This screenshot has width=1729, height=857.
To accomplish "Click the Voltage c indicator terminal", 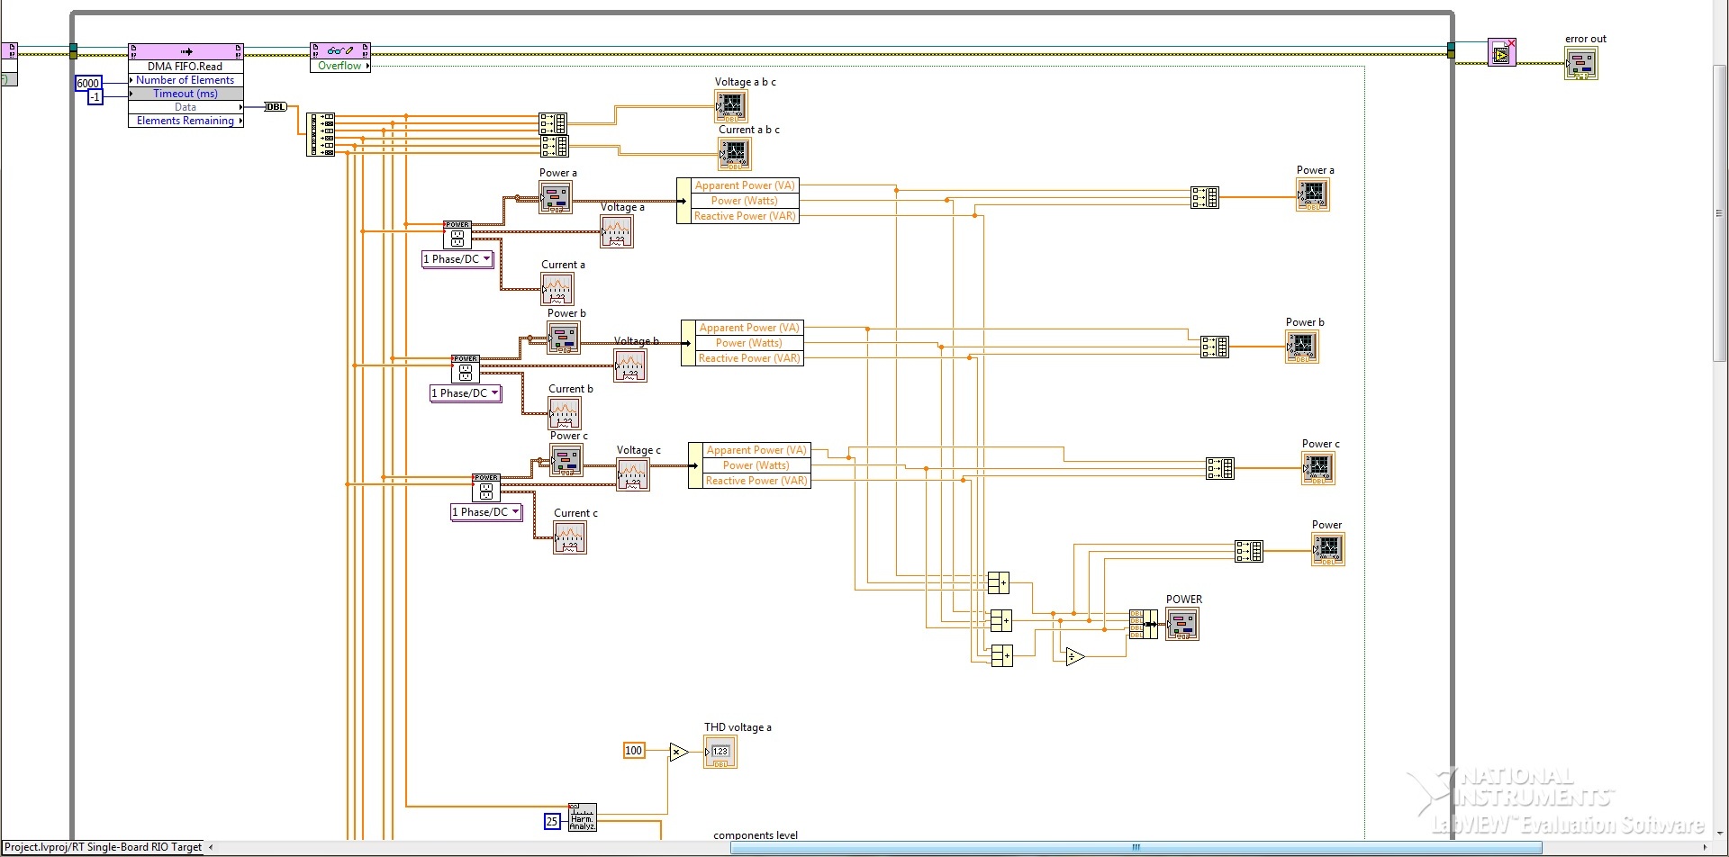I will 633,475.
